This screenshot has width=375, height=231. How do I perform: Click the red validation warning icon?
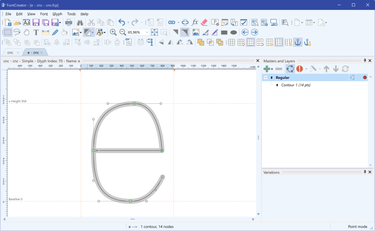300,69
